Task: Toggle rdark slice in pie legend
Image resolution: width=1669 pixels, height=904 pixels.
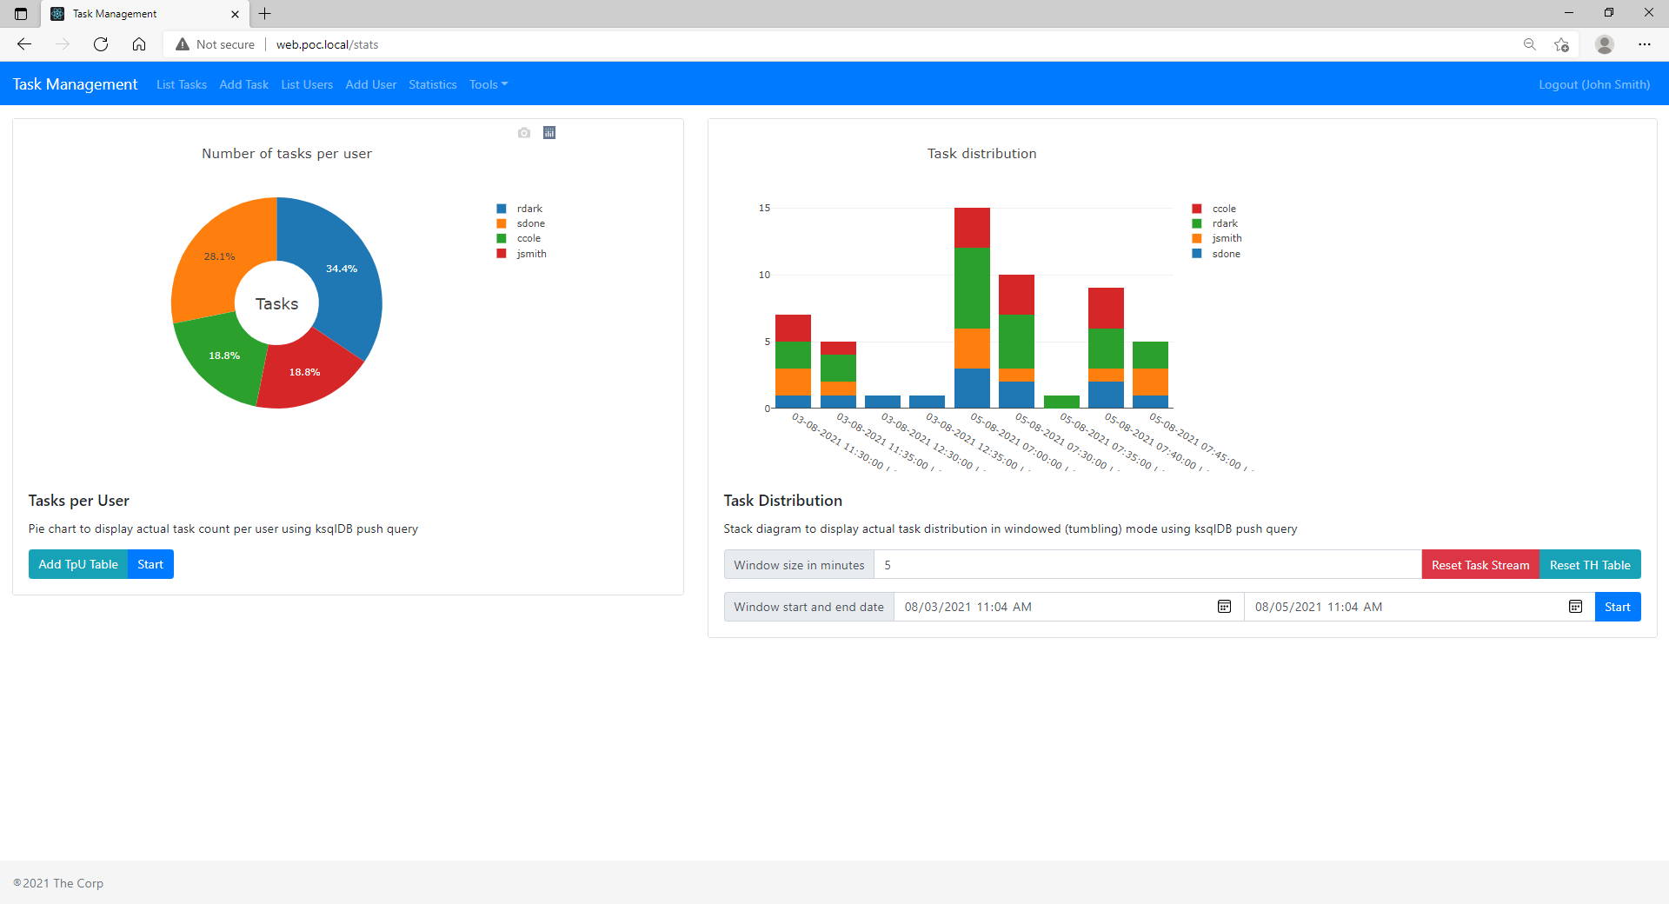Action: point(520,209)
